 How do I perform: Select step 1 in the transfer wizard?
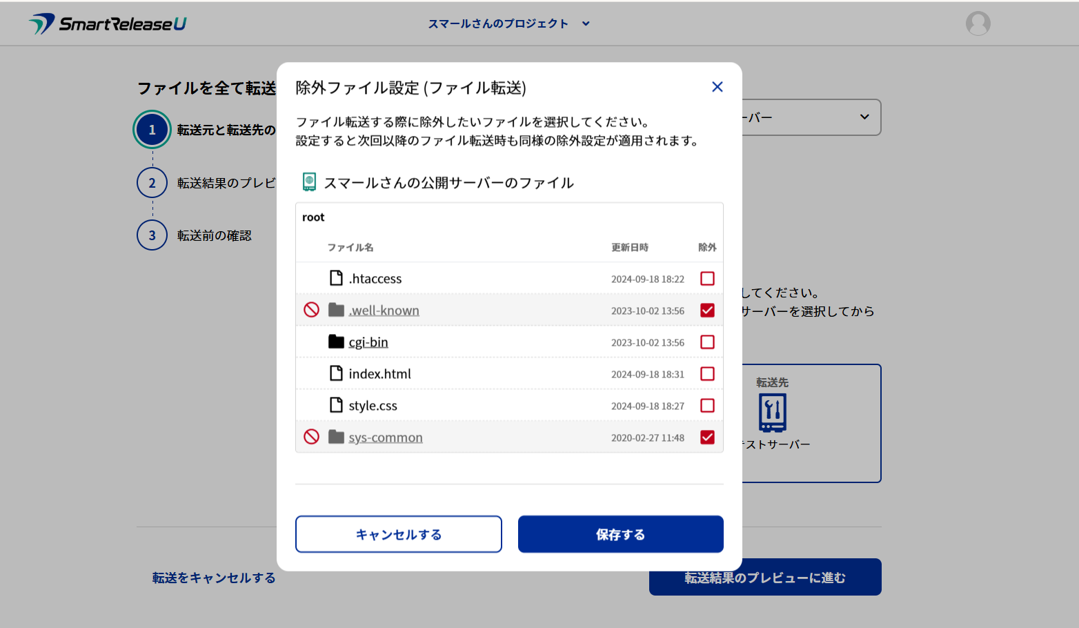click(152, 130)
